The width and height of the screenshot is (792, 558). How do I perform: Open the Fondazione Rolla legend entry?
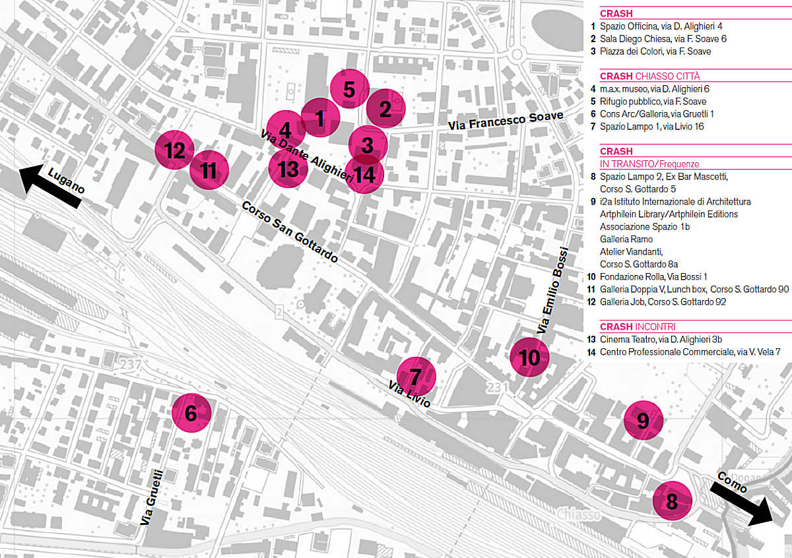[x=653, y=276]
